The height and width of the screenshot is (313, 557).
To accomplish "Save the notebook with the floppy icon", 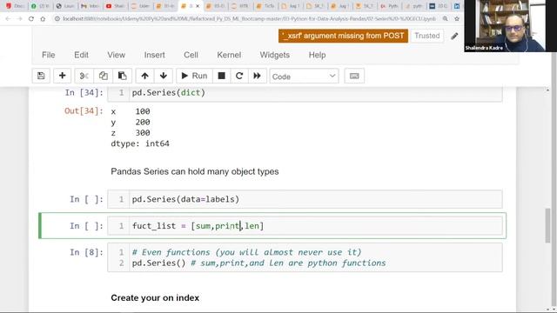I will pos(41,76).
